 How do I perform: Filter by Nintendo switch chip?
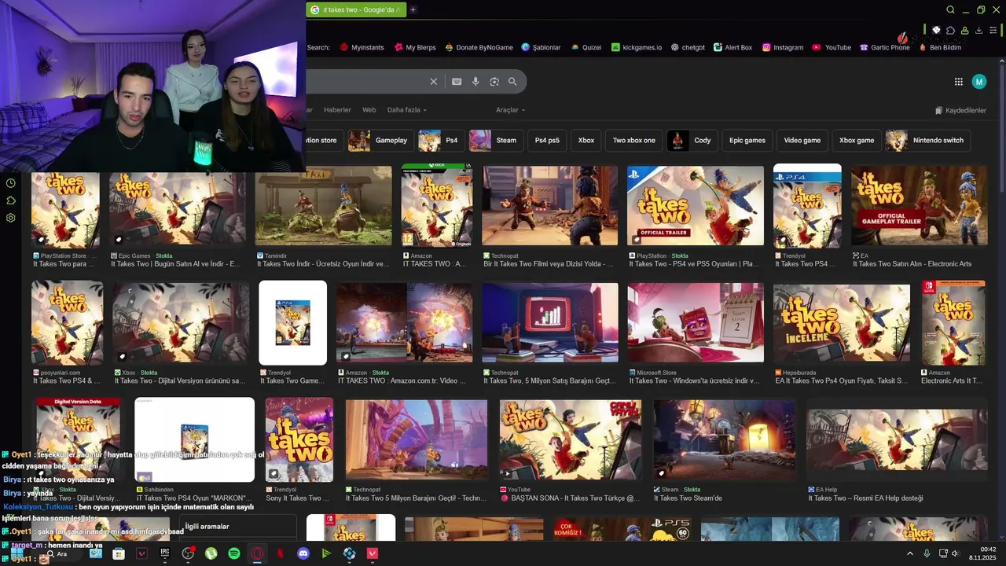click(x=928, y=141)
